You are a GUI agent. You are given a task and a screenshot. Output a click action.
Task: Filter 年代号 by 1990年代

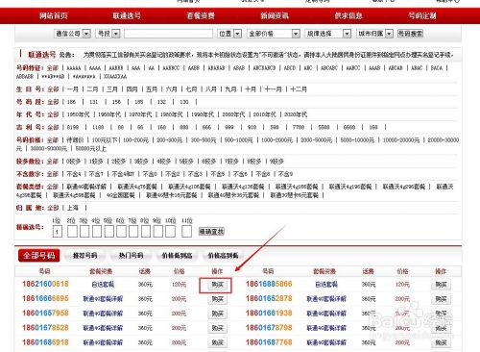pos(203,114)
